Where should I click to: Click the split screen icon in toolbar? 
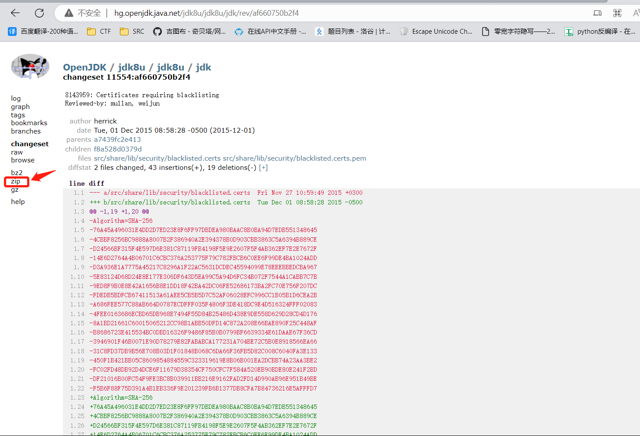pos(597,13)
